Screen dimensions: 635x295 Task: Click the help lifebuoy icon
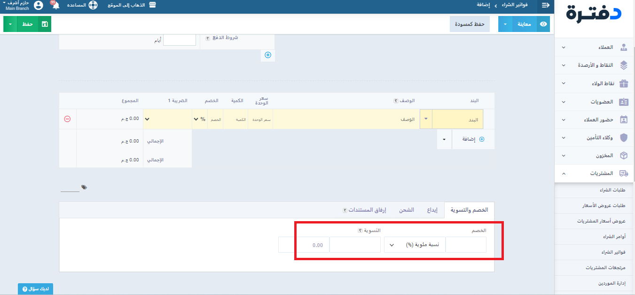coord(93,5)
